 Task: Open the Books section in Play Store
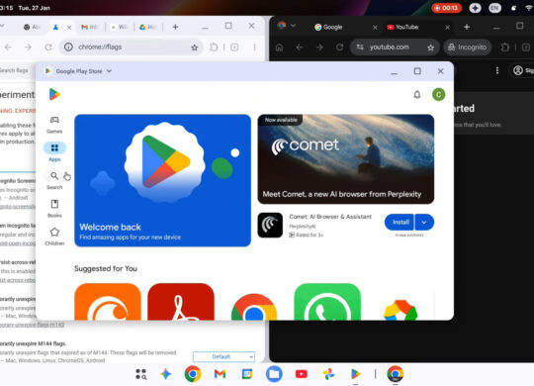(x=54, y=209)
